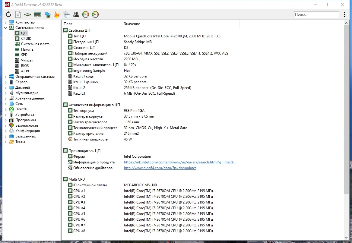Click the second gauge benchmark icon
This screenshot has height=243, width=352.
95,14
